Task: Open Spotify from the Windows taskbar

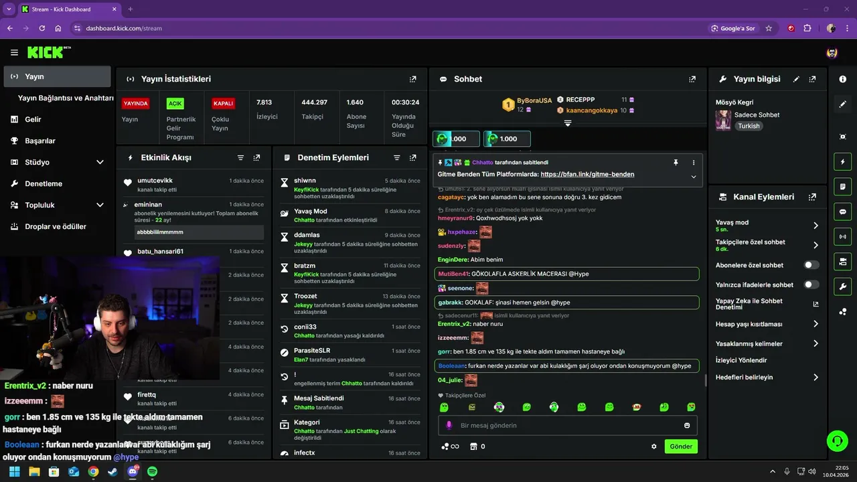Action: coord(152,472)
